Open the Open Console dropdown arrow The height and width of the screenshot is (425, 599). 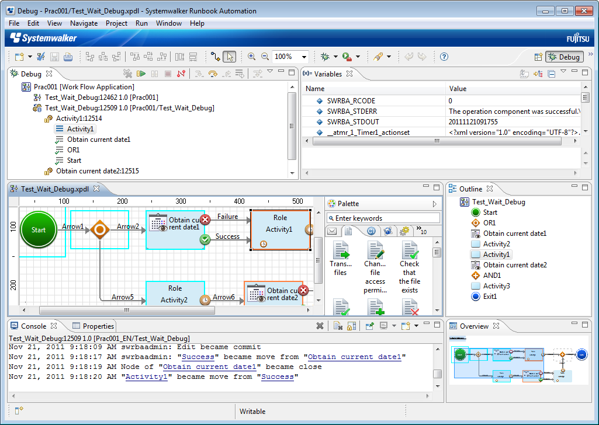point(416,326)
